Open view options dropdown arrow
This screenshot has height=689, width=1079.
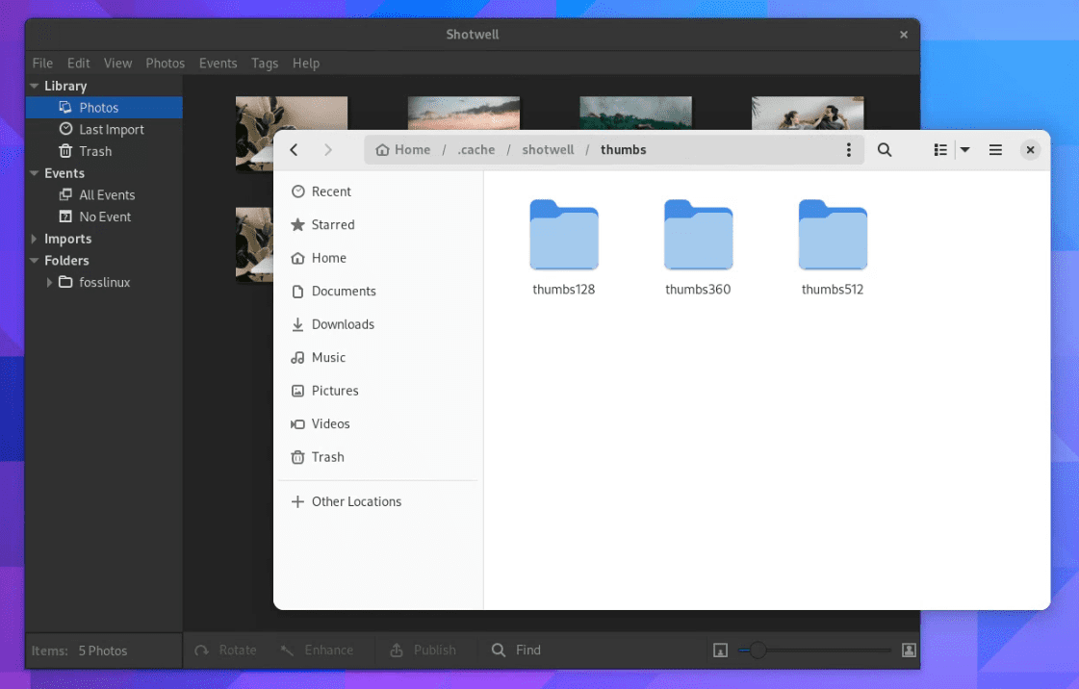964,150
